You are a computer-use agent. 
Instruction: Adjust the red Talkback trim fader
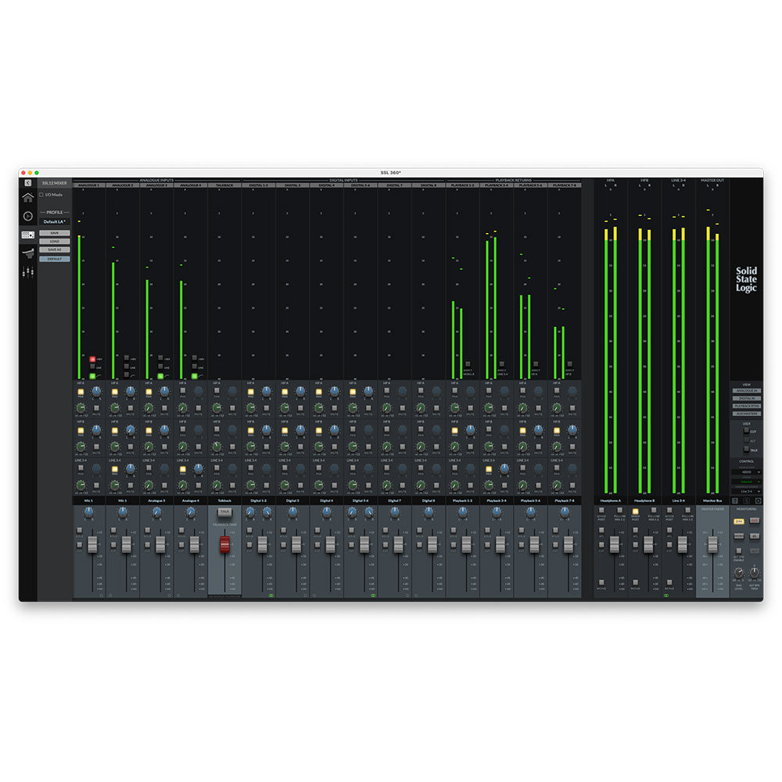click(224, 545)
